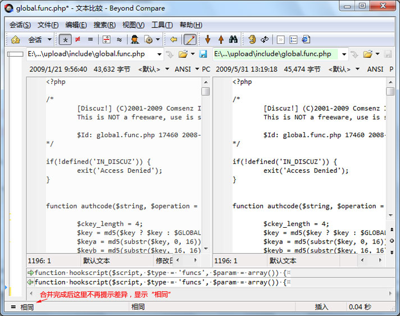Expand left open folder dropdown arrow

(193, 54)
